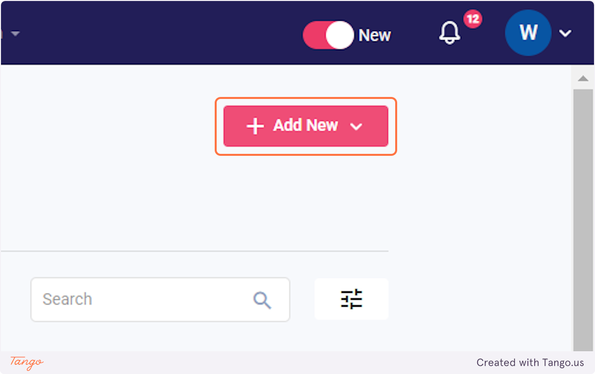Click the New label beside the toggle
Image resolution: width=595 pixels, height=374 pixels.
point(375,36)
